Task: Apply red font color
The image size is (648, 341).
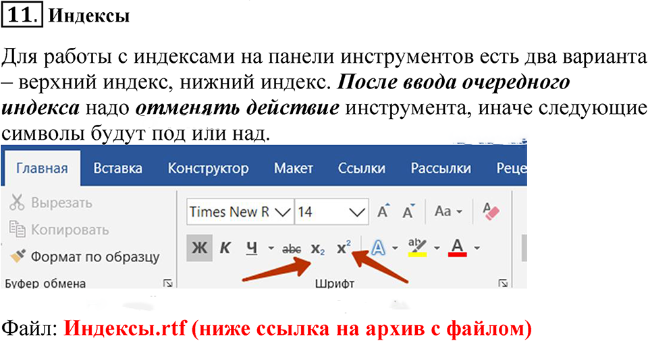Action: coord(458,248)
